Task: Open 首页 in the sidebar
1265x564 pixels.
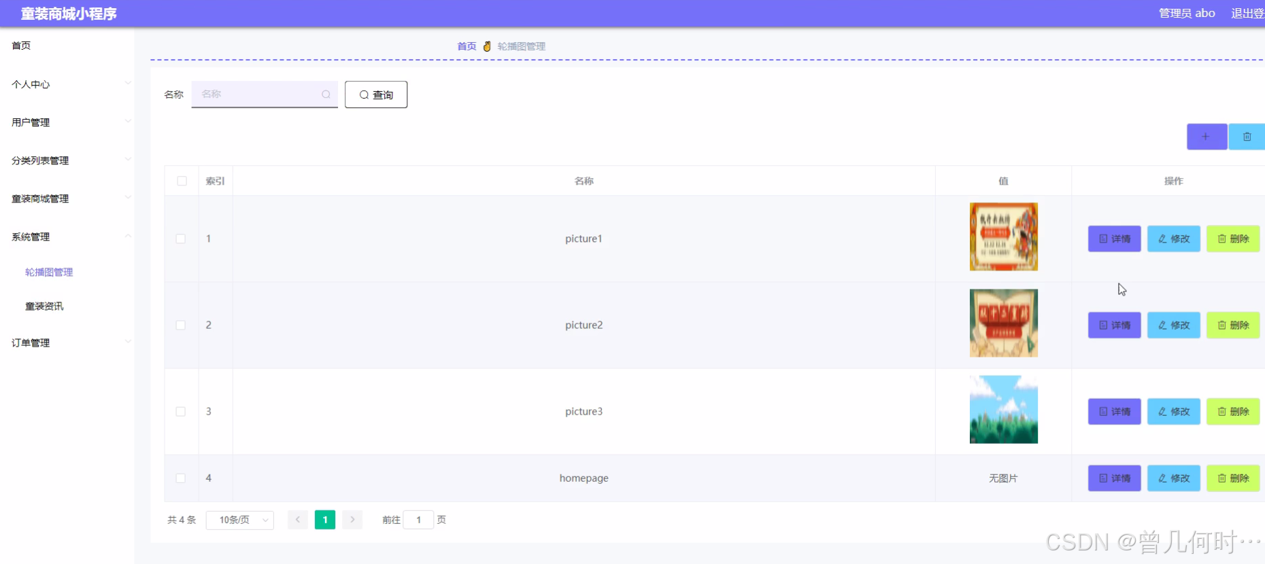Action: 21,46
